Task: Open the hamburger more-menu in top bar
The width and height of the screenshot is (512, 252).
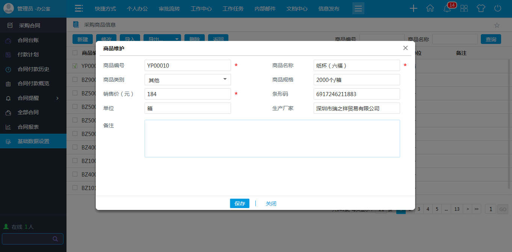Action: tap(358, 9)
